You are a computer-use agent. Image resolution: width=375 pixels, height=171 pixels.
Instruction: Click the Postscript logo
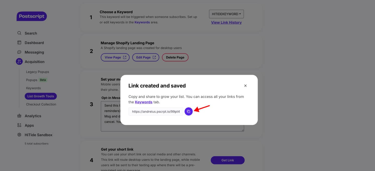point(32,16)
